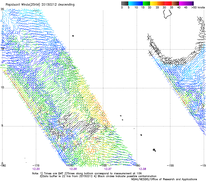Click the time label 12:36
This screenshot has width=206, height=181.
click(73, 169)
